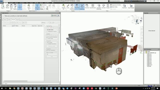Open the Review ribbon tab
Viewport: 160px width, 90px height.
point(16,3)
